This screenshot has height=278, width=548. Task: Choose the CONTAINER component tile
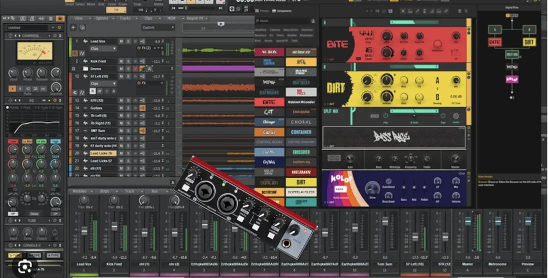pyautogui.click(x=301, y=132)
